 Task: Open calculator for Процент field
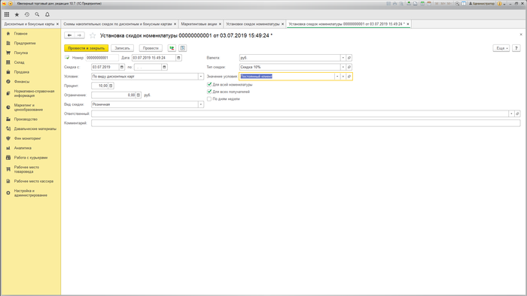[x=111, y=86]
